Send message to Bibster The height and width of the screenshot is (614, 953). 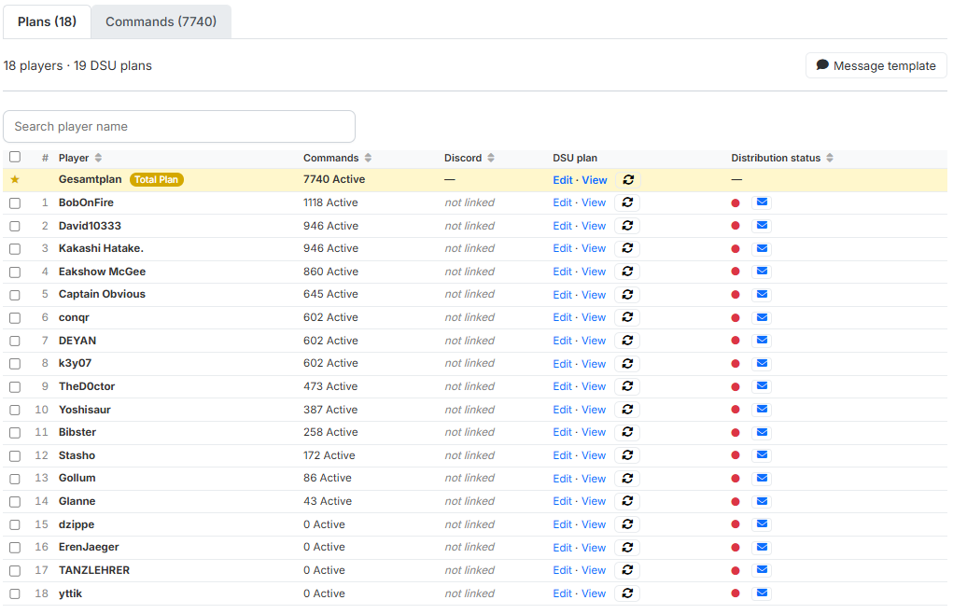[762, 432]
